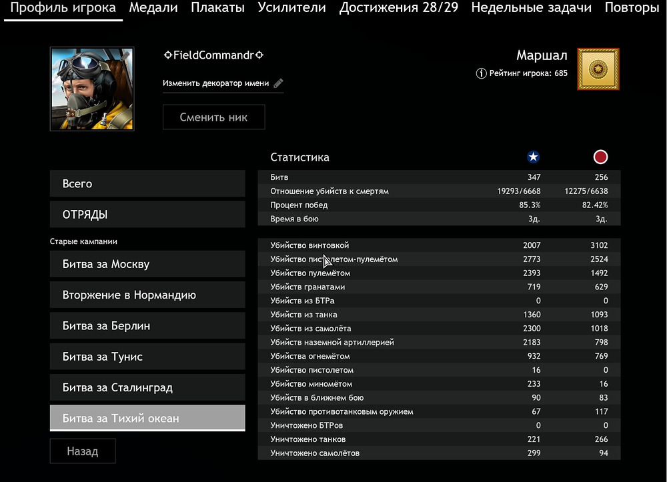Choose the Вторжение в Нормандию campaign
Viewport: 667px width, 482px height.
pos(147,295)
